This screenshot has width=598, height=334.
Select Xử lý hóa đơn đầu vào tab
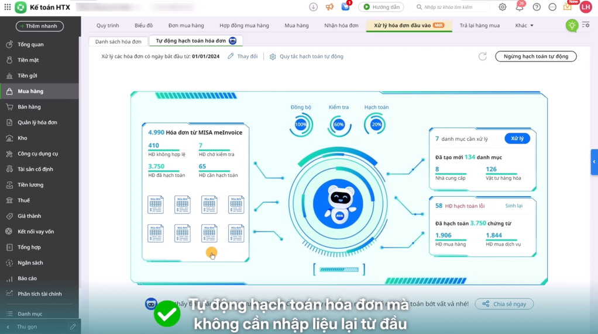coord(409,26)
